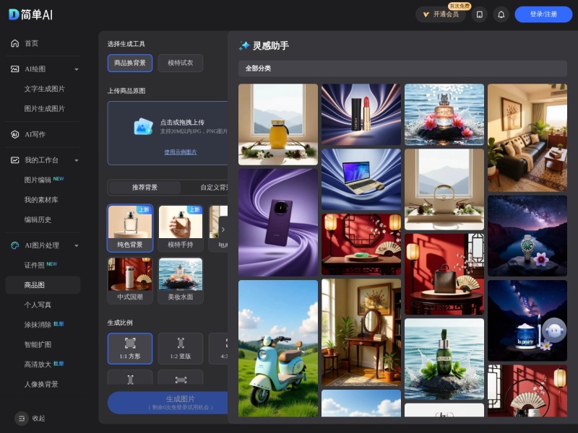Select the scooter on grass thumbnail
This screenshot has width=578, height=433.
[x=278, y=349]
